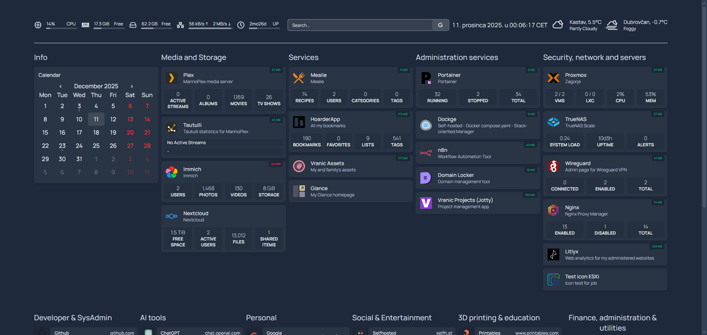This screenshot has width=707, height=335.
Task: Click the Proxmox X logo icon
Action: pos(553,78)
